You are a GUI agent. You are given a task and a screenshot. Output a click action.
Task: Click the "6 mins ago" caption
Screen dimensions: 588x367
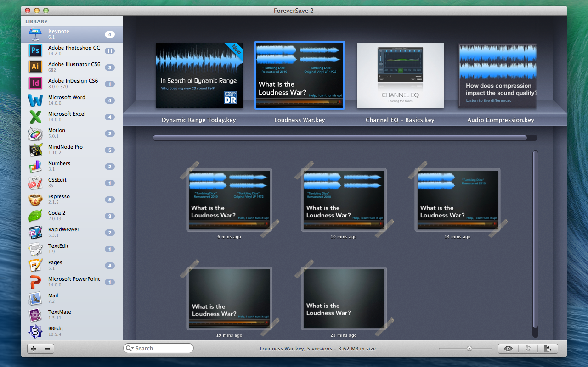point(229,237)
